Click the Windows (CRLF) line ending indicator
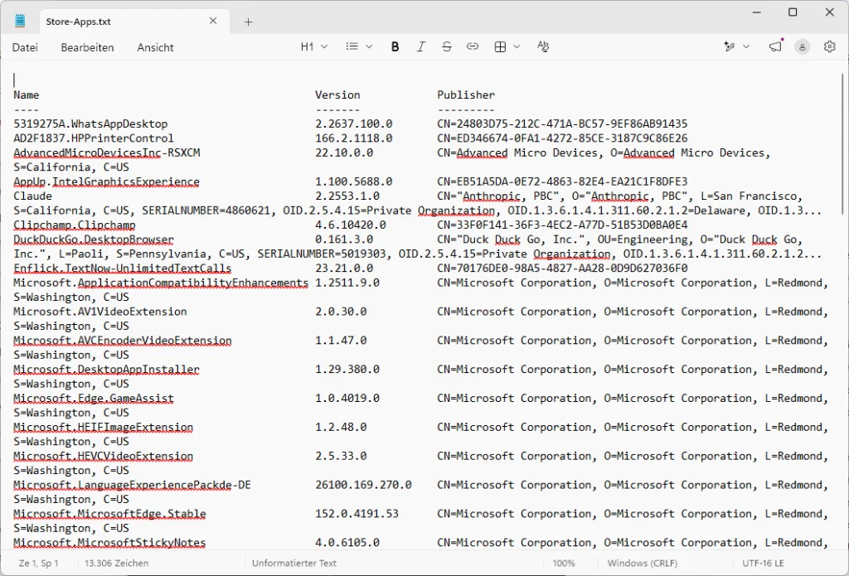This screenshot has width=849, height=576. coord(643,563)
